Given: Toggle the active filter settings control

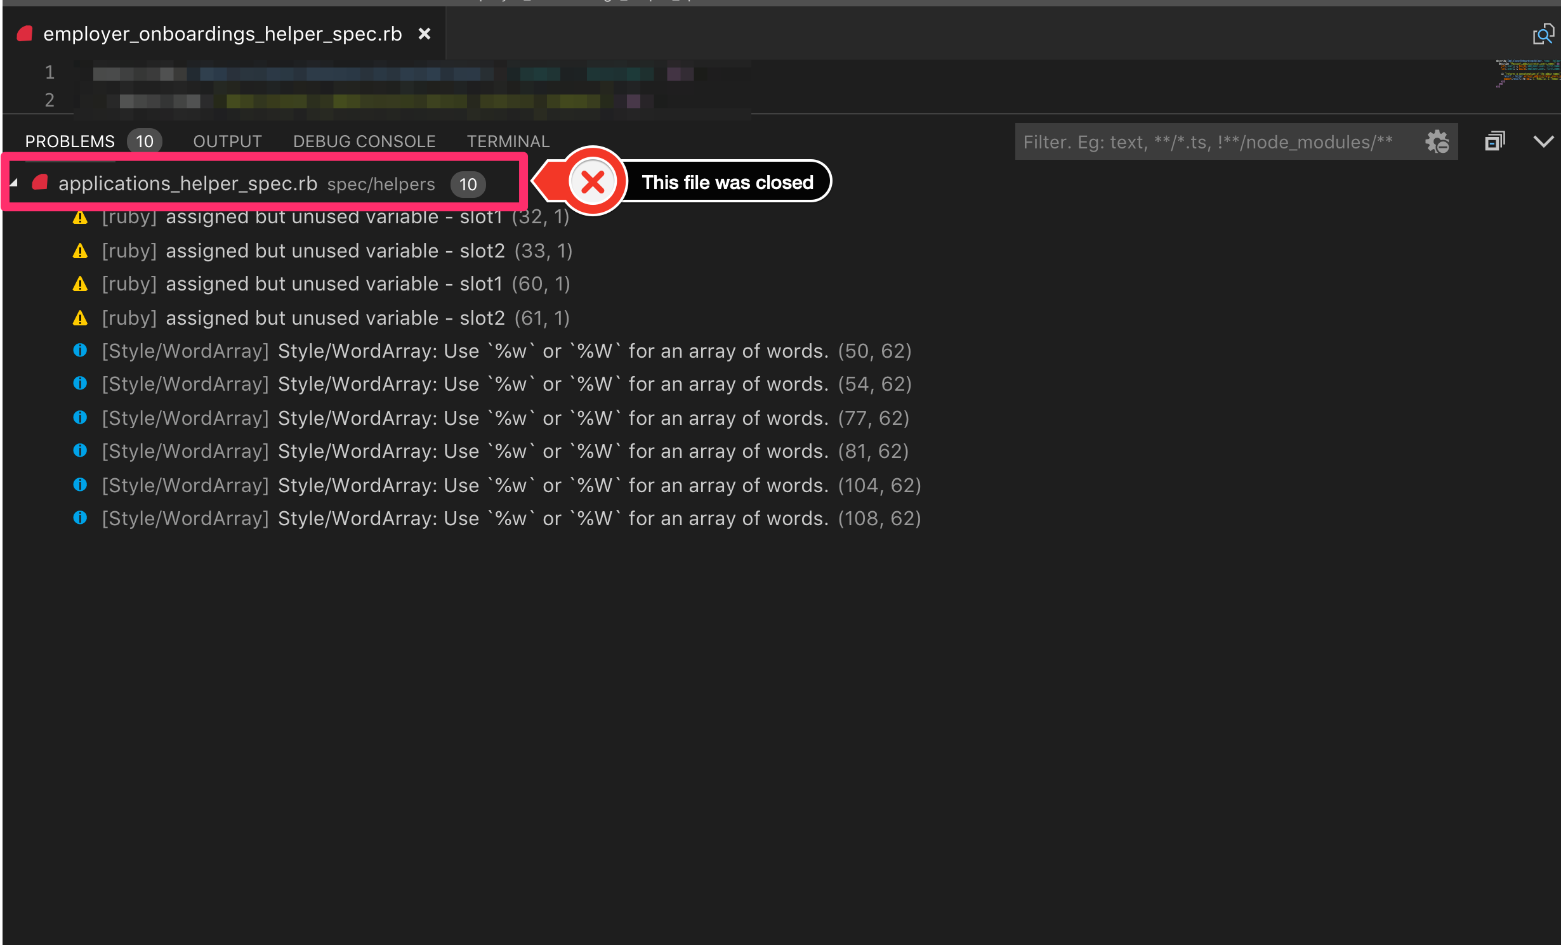Looking at the screenshot, I should pyautogui.click(x=1437, y=141).
